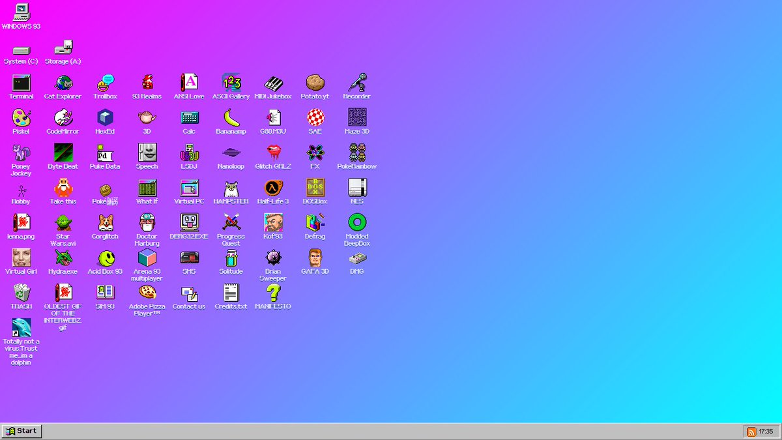Open the Acid Box 93 smiley icon
782x440 pixels.
tap(105, 257)
